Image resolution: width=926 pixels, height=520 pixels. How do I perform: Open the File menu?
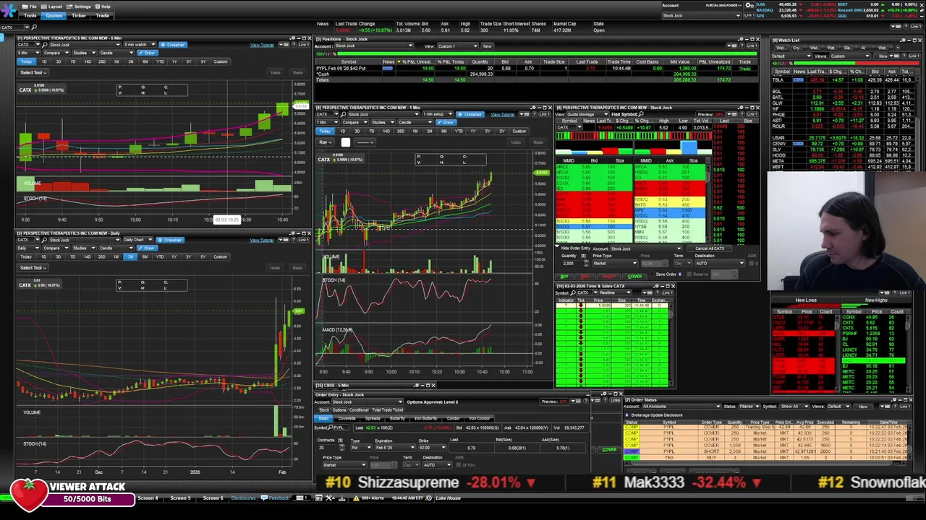(30, 6)
